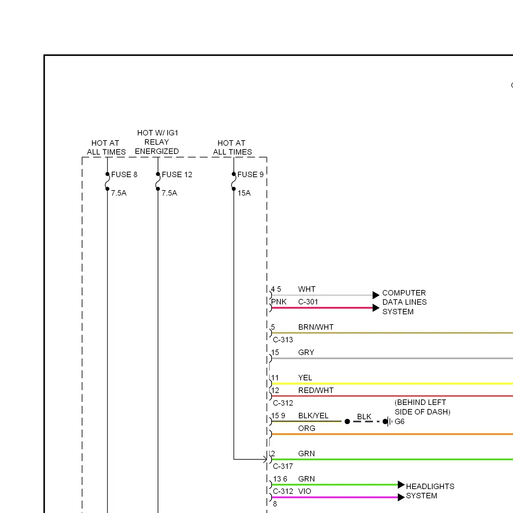The image size is (513, 513).
Task: Click pin number 12 next to RED/WHT
Action: (275, 390)
